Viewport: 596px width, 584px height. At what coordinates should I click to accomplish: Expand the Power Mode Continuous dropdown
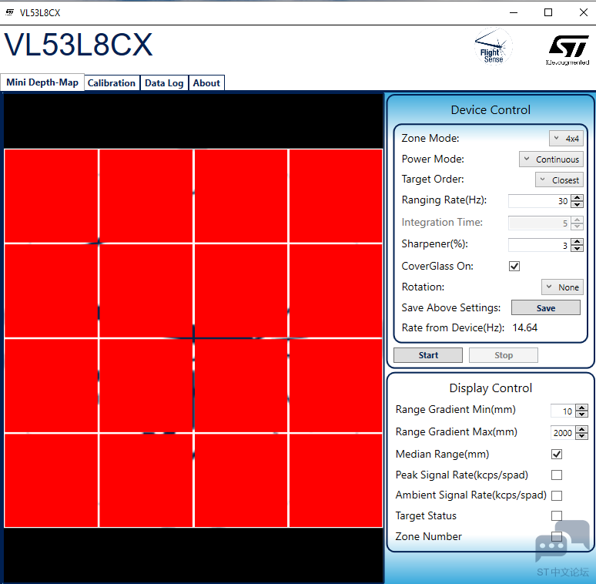point(551,159)
